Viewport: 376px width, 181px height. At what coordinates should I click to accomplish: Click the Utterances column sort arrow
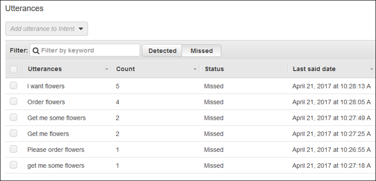pos(107,69)
